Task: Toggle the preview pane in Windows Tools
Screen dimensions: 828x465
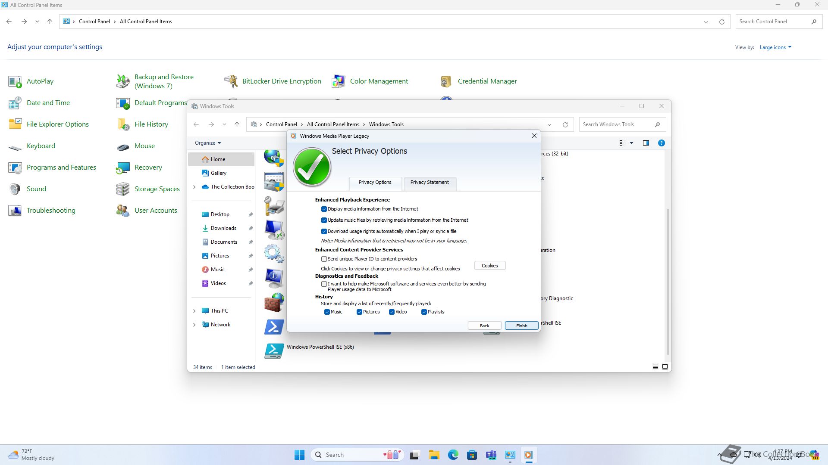Action: pos(646,143)
